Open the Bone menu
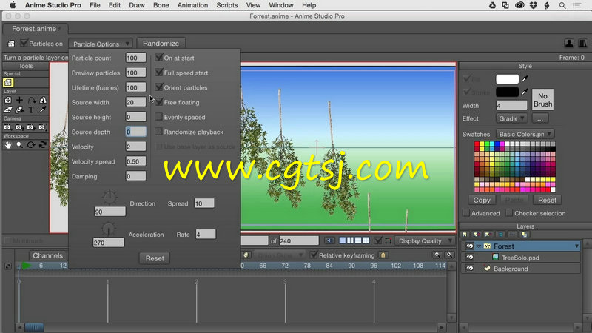Image resolution: width=592 pixels, height=333 pixels. click(161, 5)
